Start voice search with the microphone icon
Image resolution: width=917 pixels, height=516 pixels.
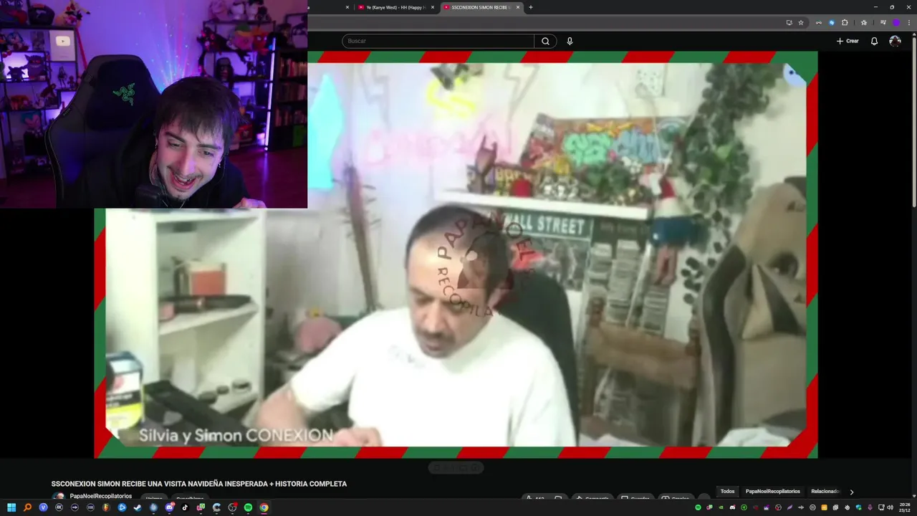tap(570, 41)
